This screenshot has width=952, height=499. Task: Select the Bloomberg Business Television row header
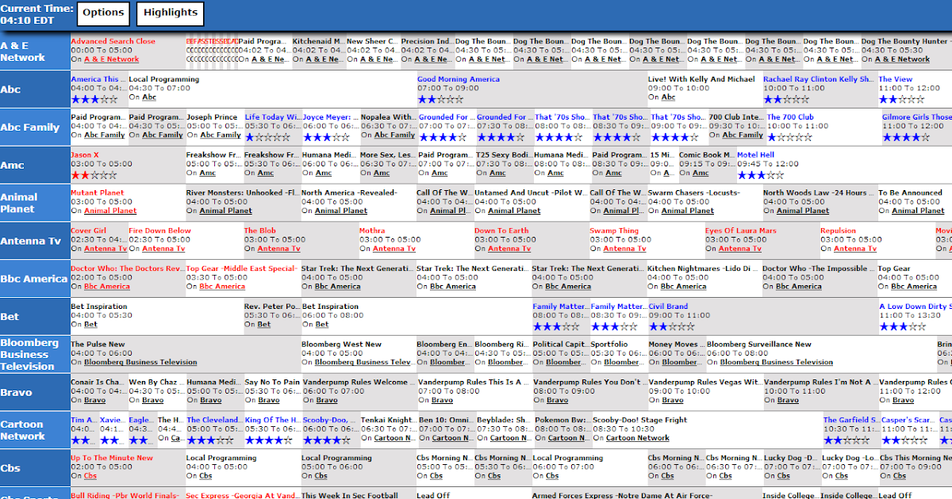coord(34,354)
